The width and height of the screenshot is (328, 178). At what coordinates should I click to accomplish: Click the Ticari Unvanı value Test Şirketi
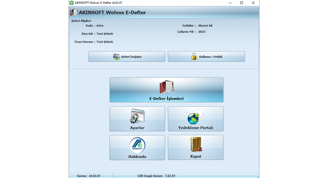pos(105,42)
